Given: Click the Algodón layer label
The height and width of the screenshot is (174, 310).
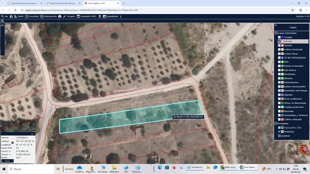Looking at the screenshot, I should coord(288,95).
